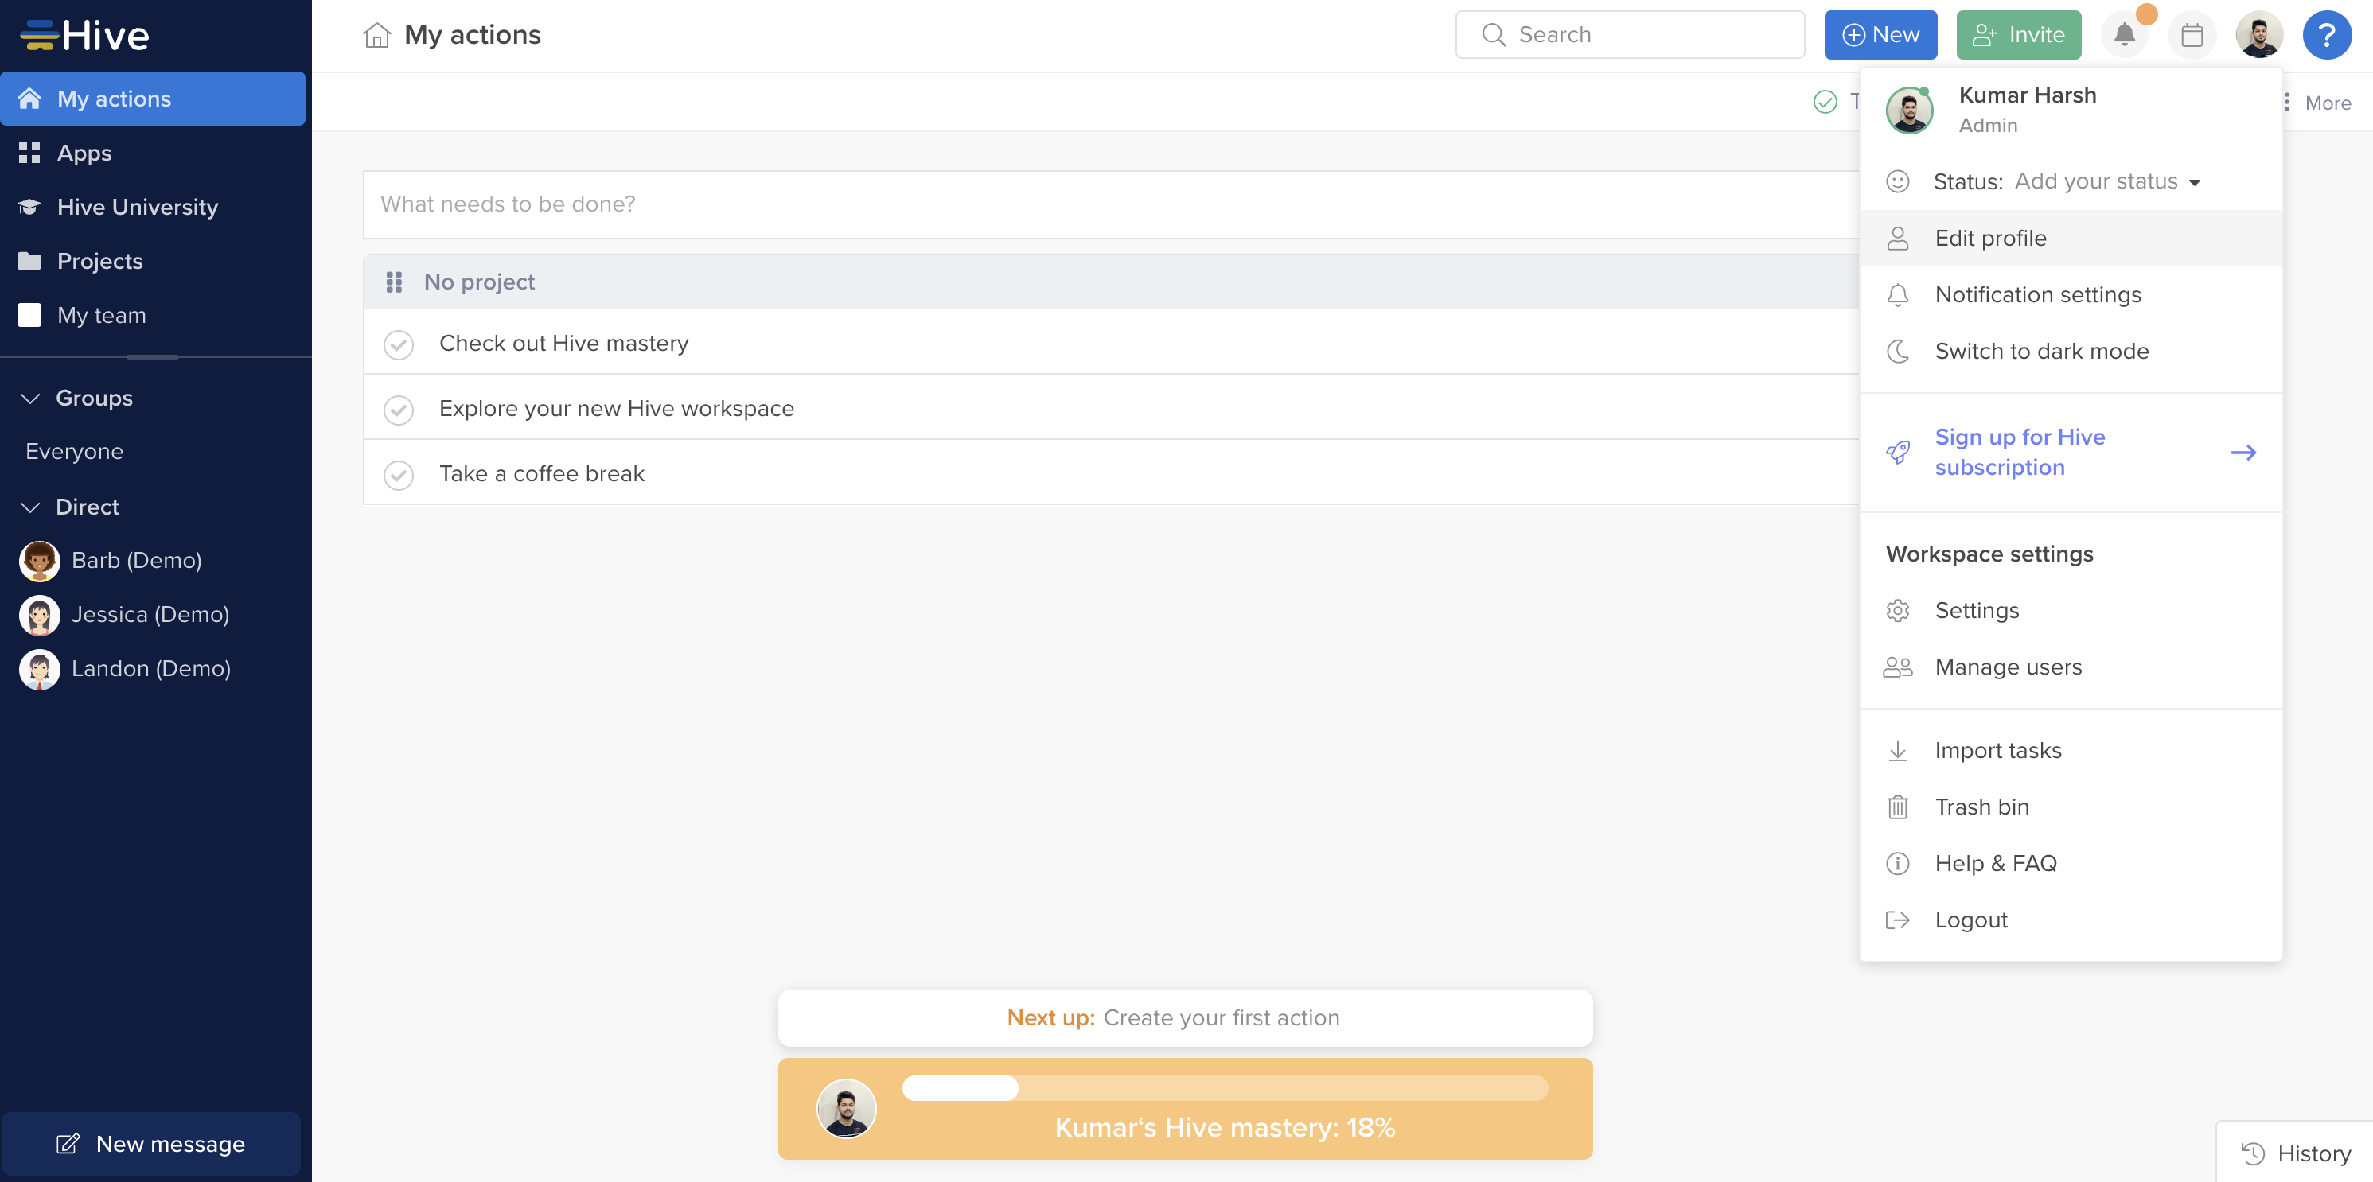Select Import tasks
This screenshot has height=1182, width=2373.
(x=2071, y=750)
